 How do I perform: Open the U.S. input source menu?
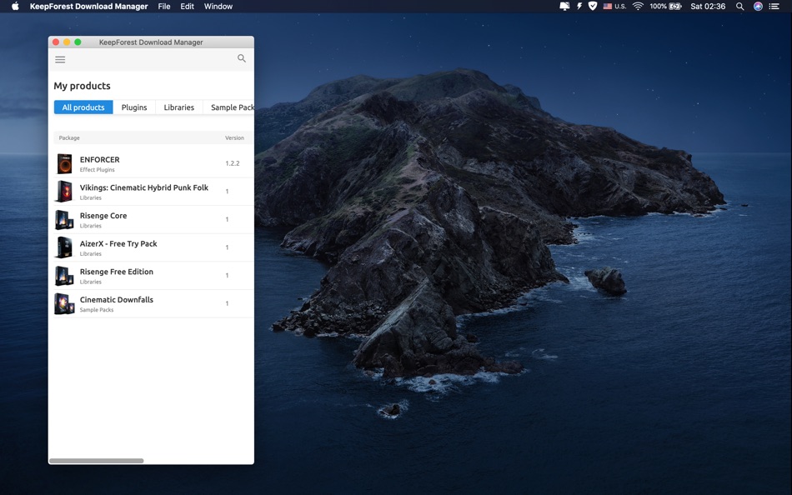[614, 7]
